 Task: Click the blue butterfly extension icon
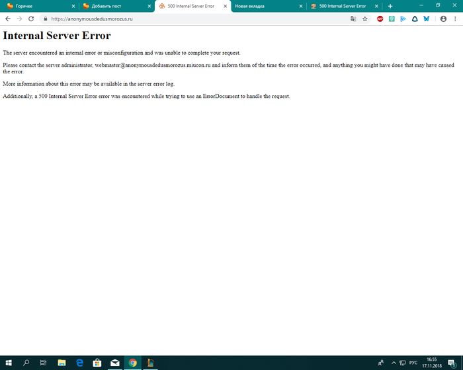click(426, 19)
